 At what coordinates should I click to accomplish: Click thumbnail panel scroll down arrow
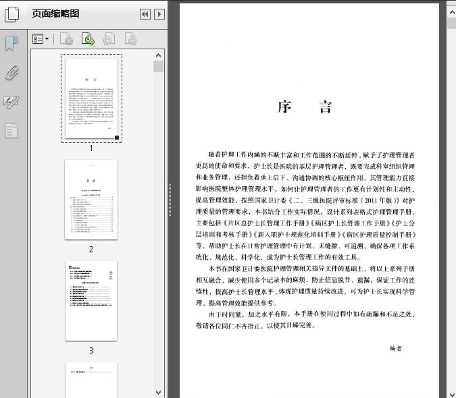coord(159,393)
